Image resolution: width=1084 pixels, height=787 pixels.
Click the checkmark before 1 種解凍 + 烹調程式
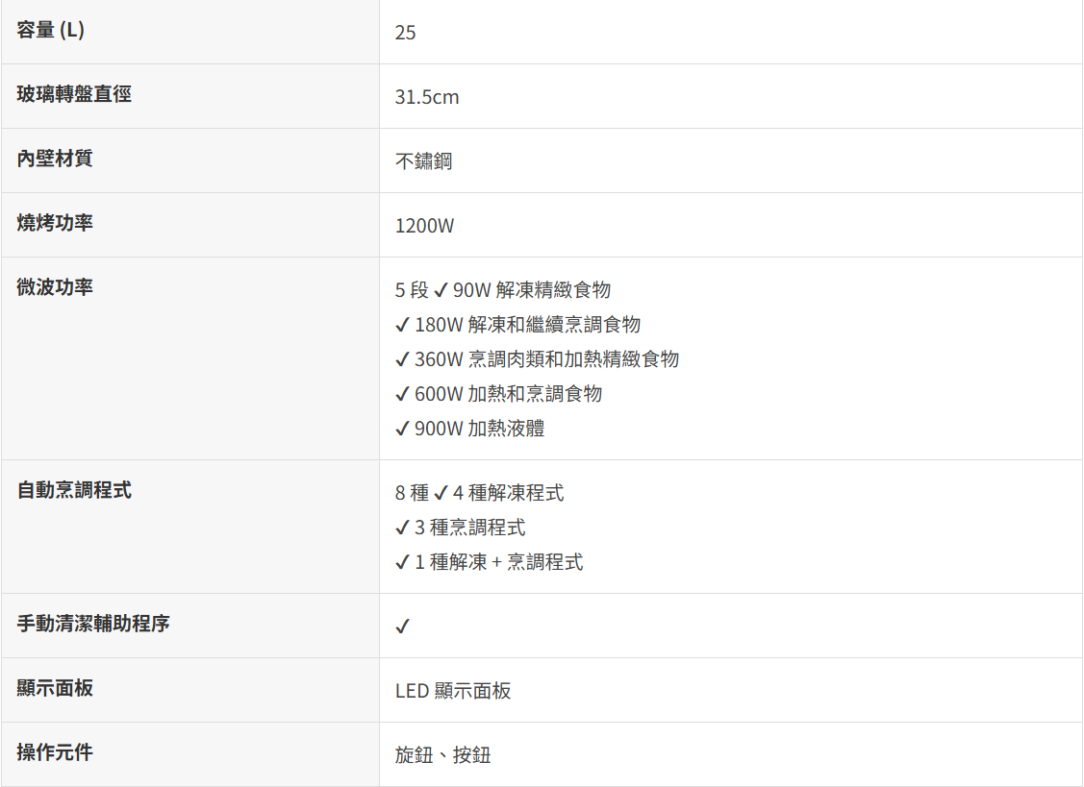click(403, 563)
